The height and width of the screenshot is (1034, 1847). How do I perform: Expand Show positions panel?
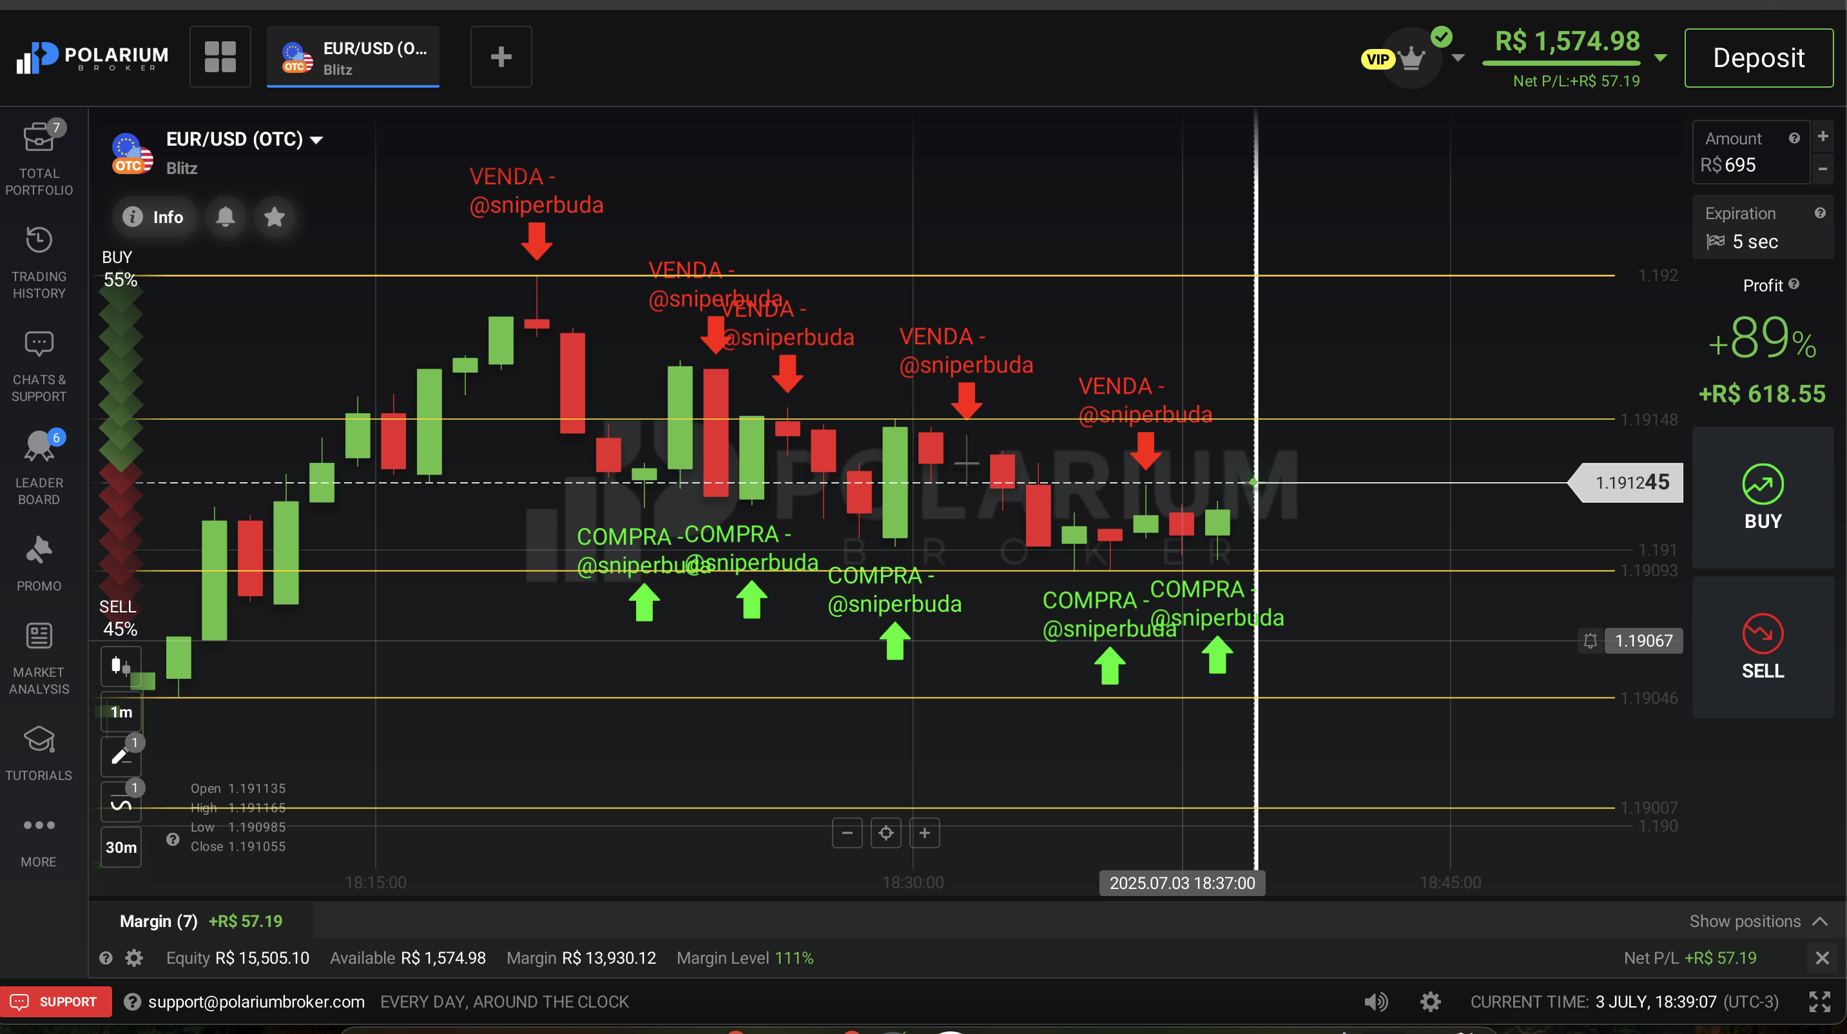pyautogui.click(x=1758, y=921)
